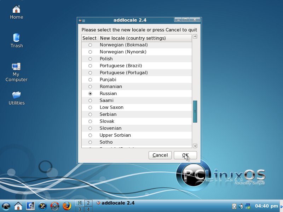Open the wrench configuration tool in taskbar
This screenshot has width=283, height=212.
[42, 206]
